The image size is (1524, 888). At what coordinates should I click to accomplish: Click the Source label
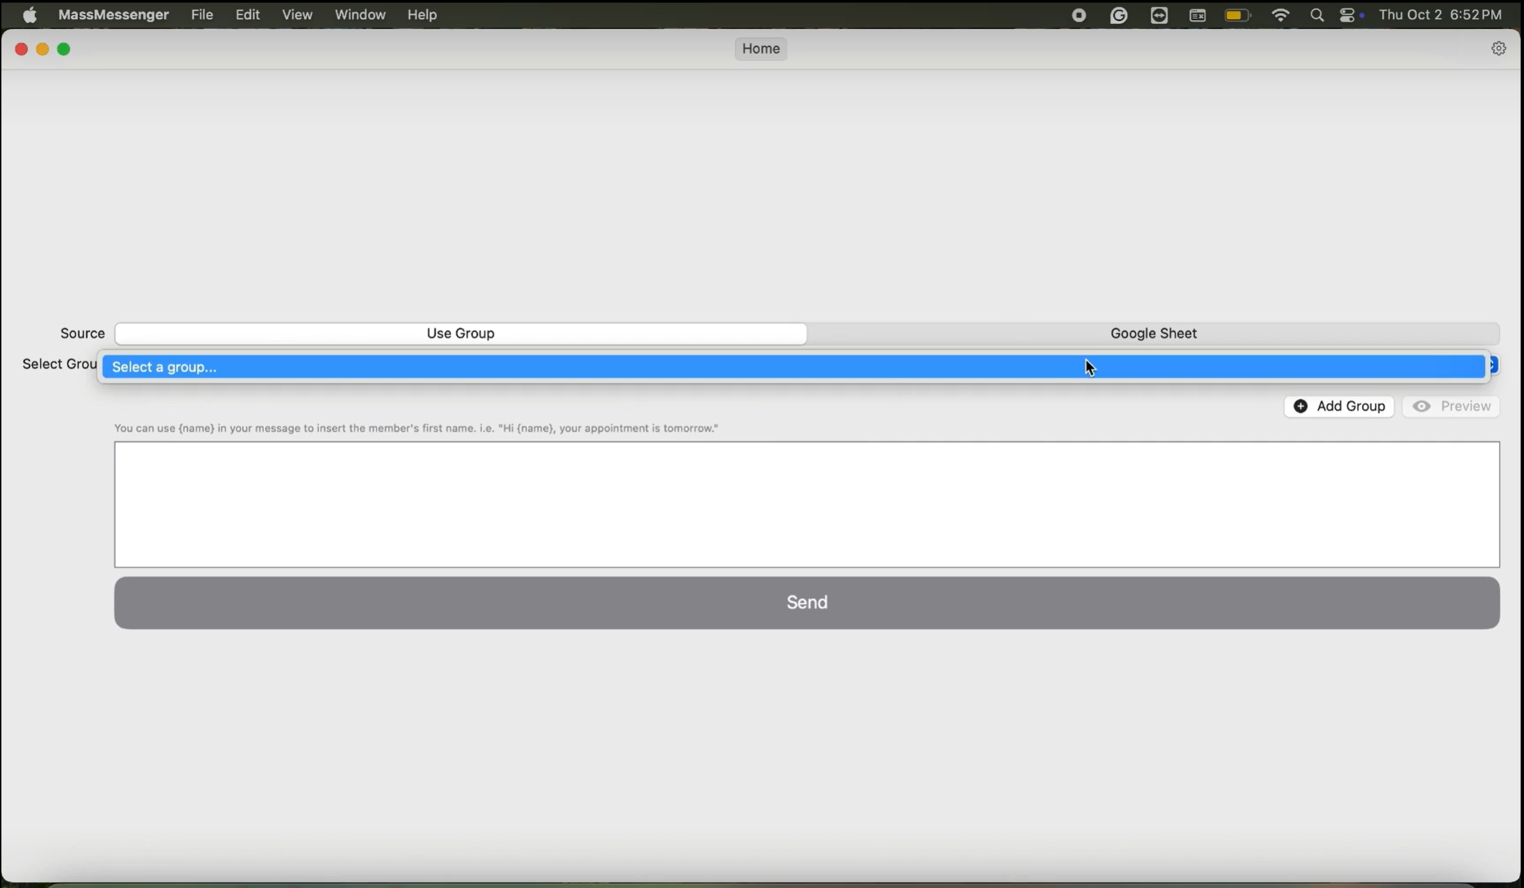click(x=82, y=333)
